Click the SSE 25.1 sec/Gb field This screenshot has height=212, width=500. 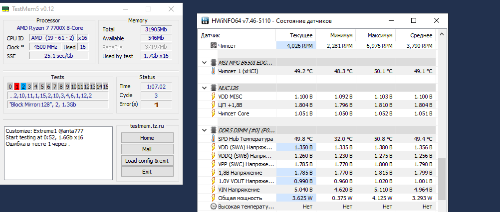(59, 56)
